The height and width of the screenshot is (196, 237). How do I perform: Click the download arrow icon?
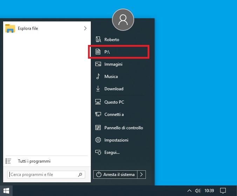pyautogui.click(x=98, y=89)
